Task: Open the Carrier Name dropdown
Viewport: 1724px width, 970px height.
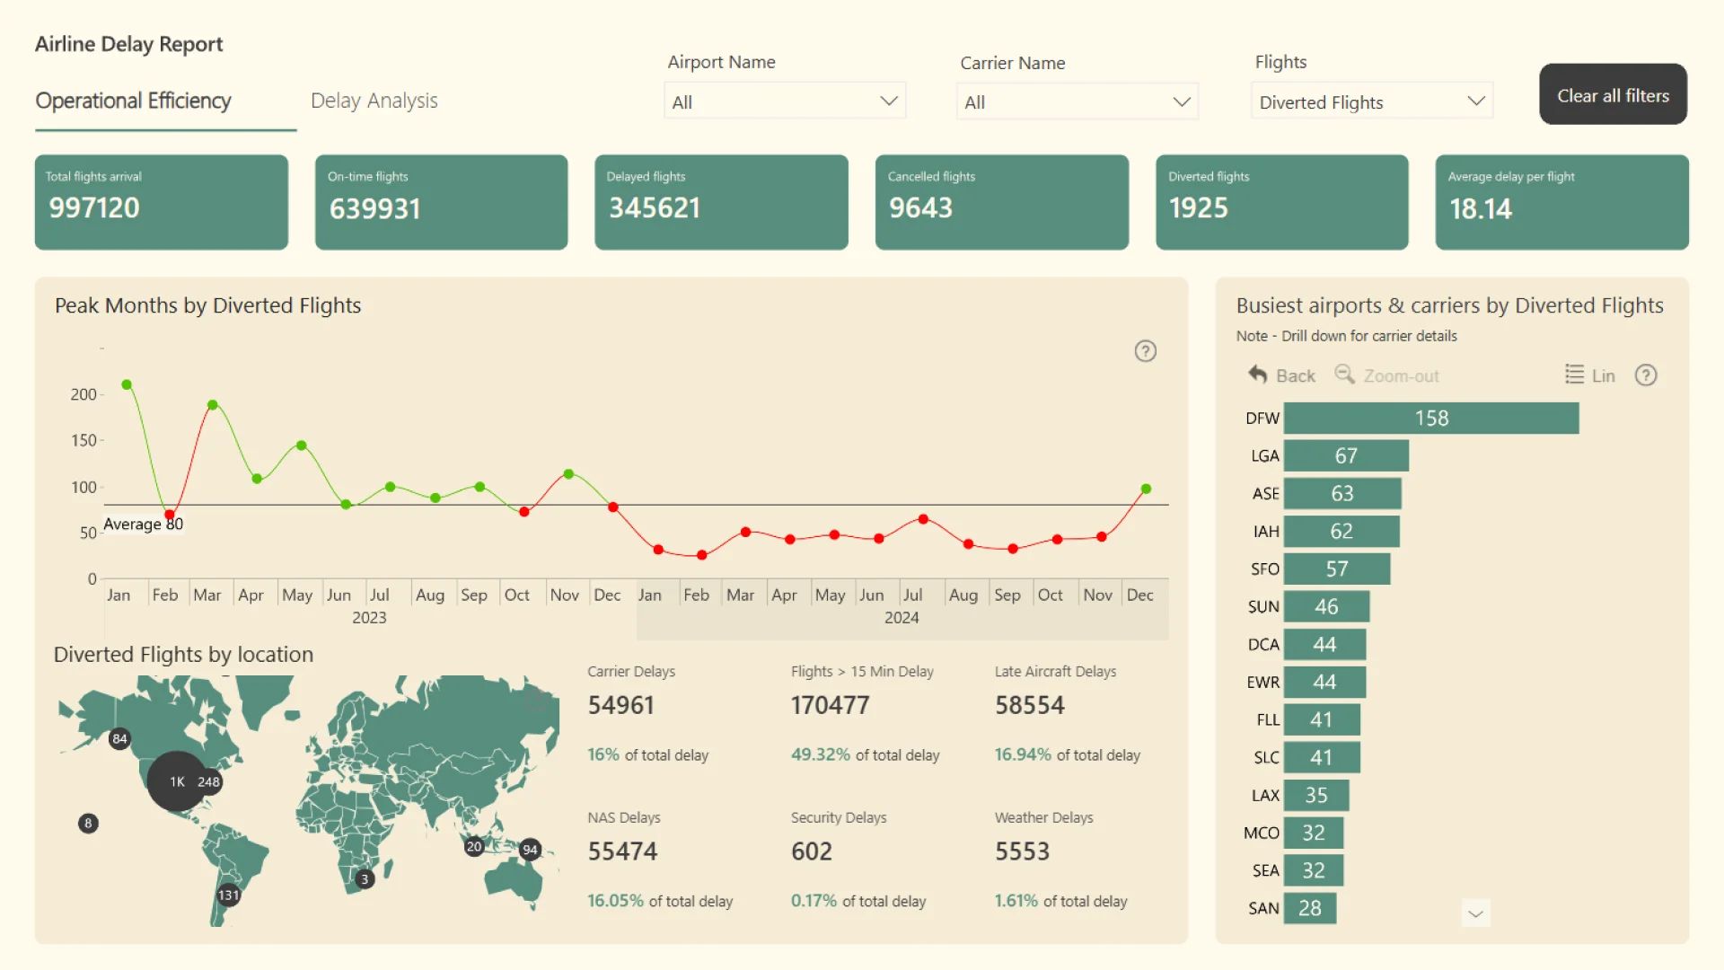Action: click(1077, 101)
